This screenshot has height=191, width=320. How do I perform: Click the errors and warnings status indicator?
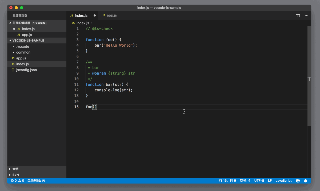(x=17, y=180)
